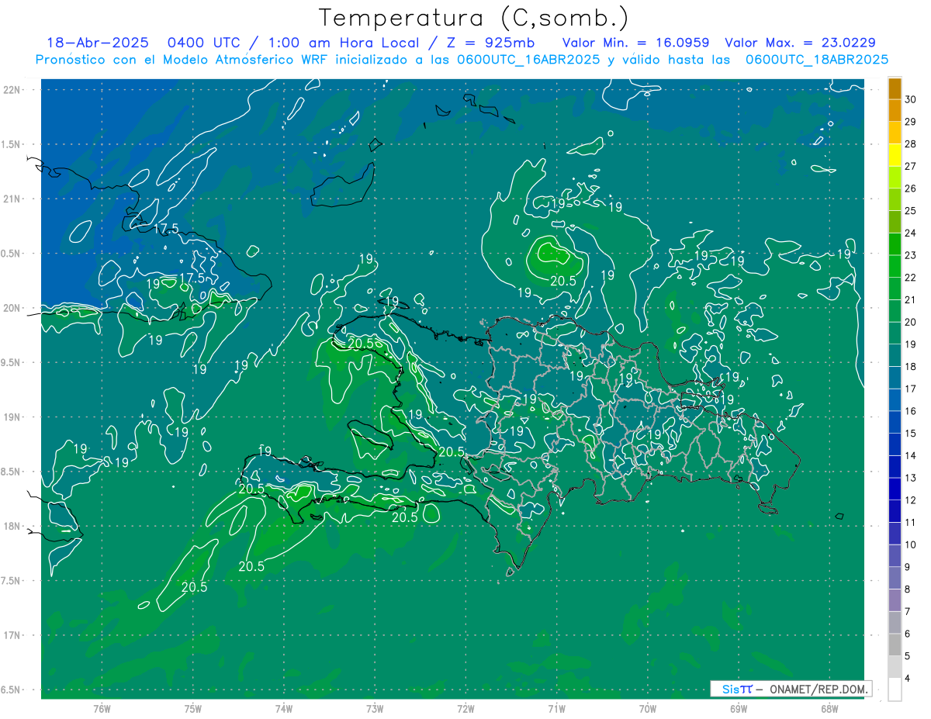Click the '76W' longitude label
This screenshot has width=931, height=719.
pyautogui.click(x=102, y=708)
